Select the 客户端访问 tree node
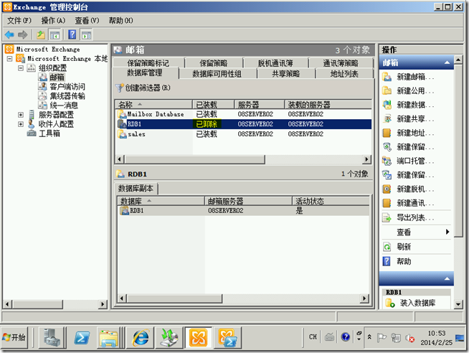The image size is (469, 353). (67, 87)
